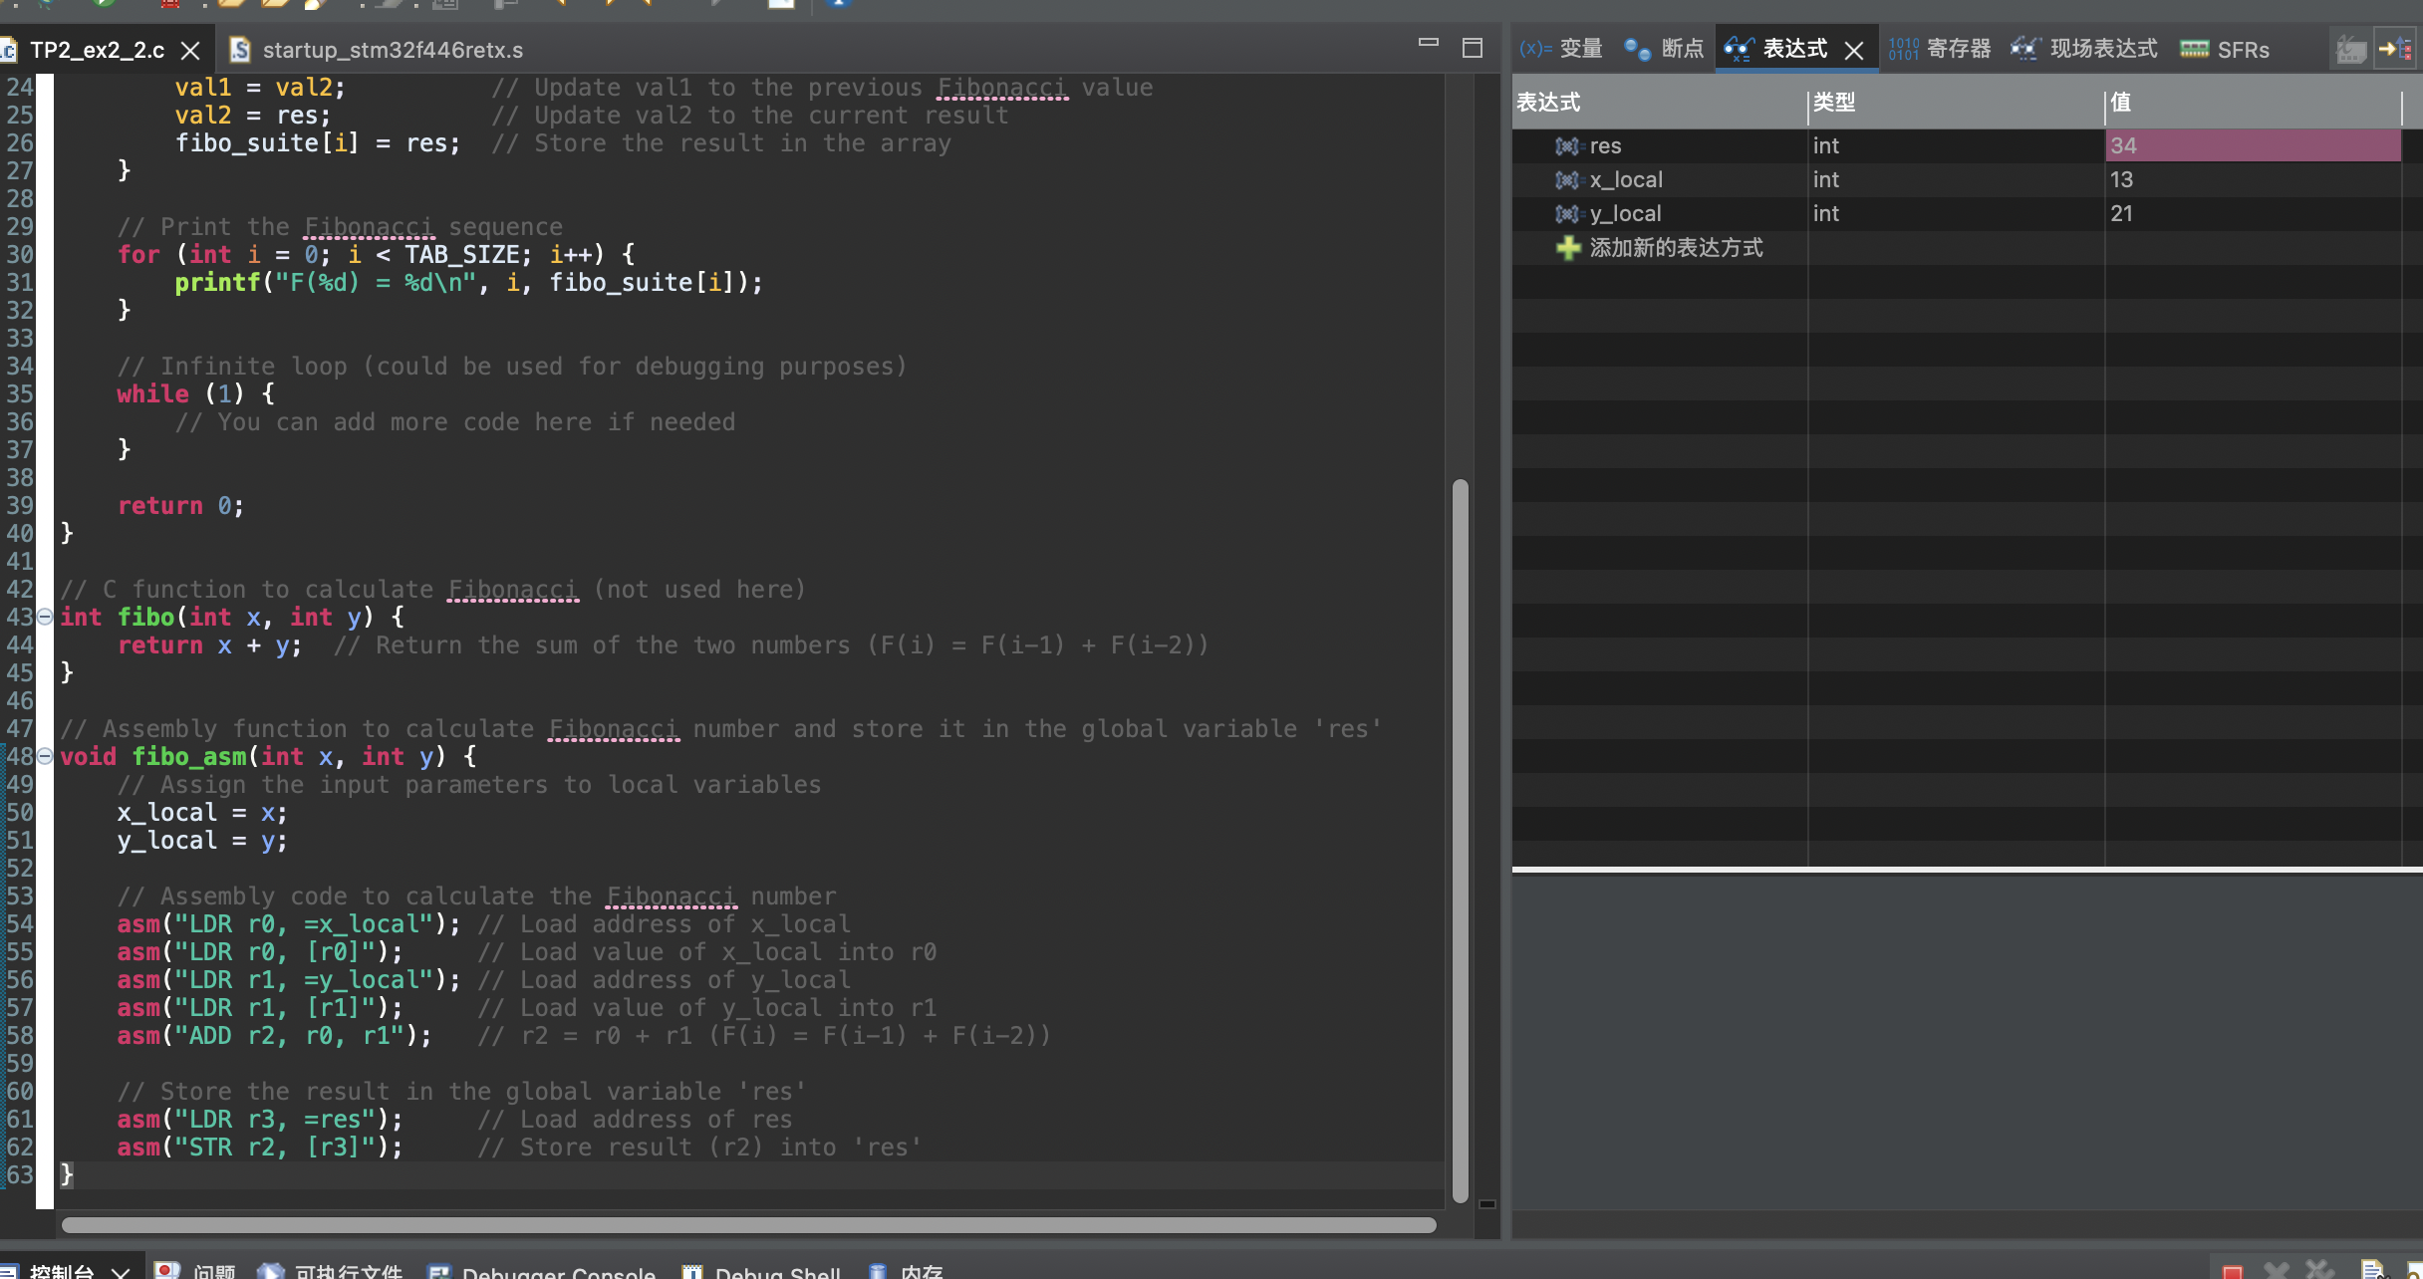Select the res expression row
Image resolution: width=2423 pixels, height=1279 pixels.
click(1605, 146)
